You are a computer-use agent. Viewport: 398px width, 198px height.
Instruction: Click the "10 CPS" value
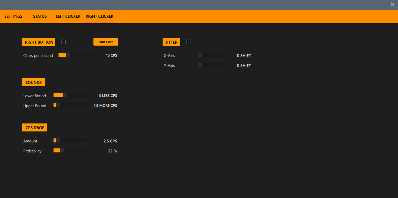[x=112, y=55]
